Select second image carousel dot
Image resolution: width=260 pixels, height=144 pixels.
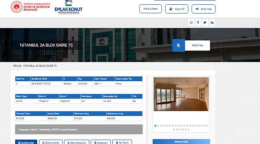[x=158, y=126]
